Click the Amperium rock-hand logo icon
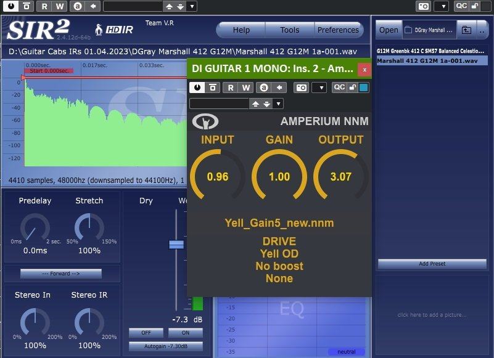 205,121
